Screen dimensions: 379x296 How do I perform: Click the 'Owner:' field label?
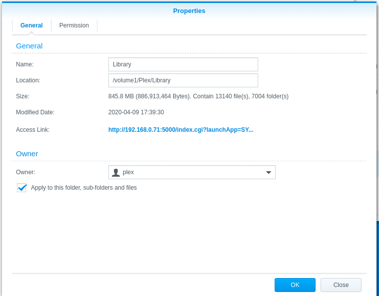[x=25, y=172]
